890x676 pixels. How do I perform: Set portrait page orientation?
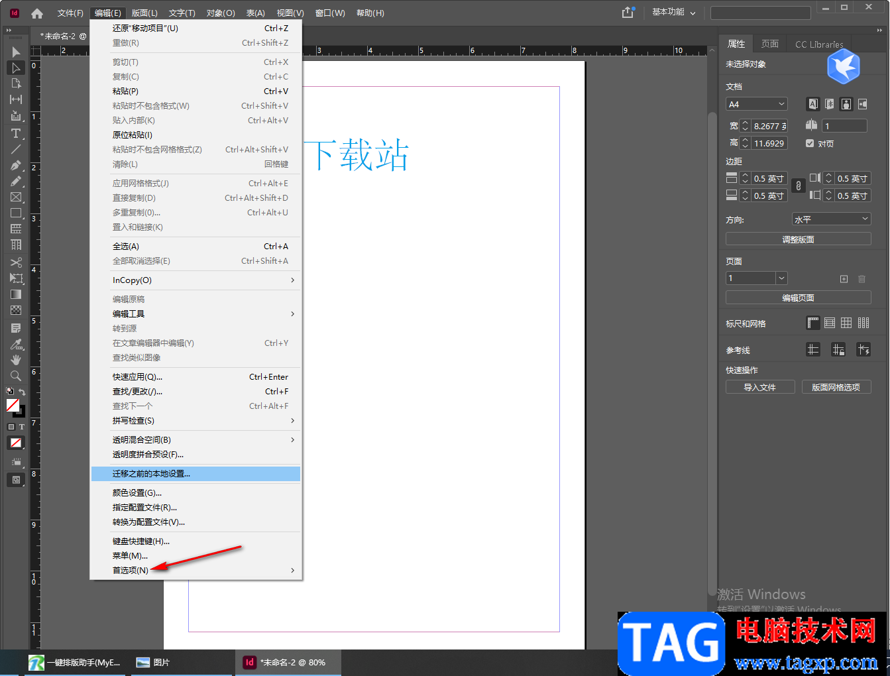tap(846, 104)
